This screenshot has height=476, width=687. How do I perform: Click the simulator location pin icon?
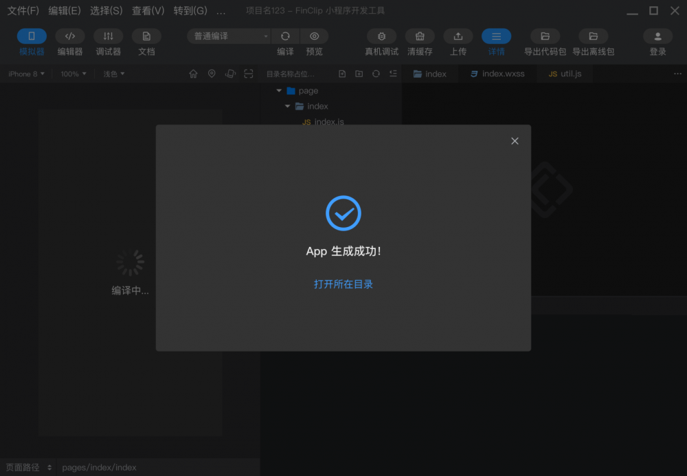click(x=212, y=74)
